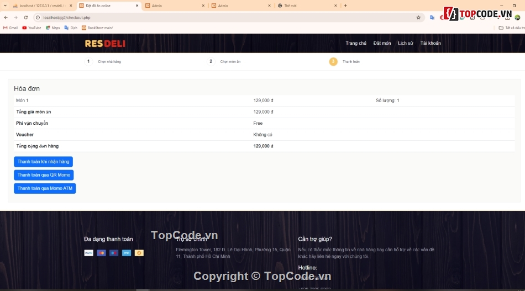This screenshot has height=291, width=525.
Task: Click the browser forward arrow
Action: 15,17
